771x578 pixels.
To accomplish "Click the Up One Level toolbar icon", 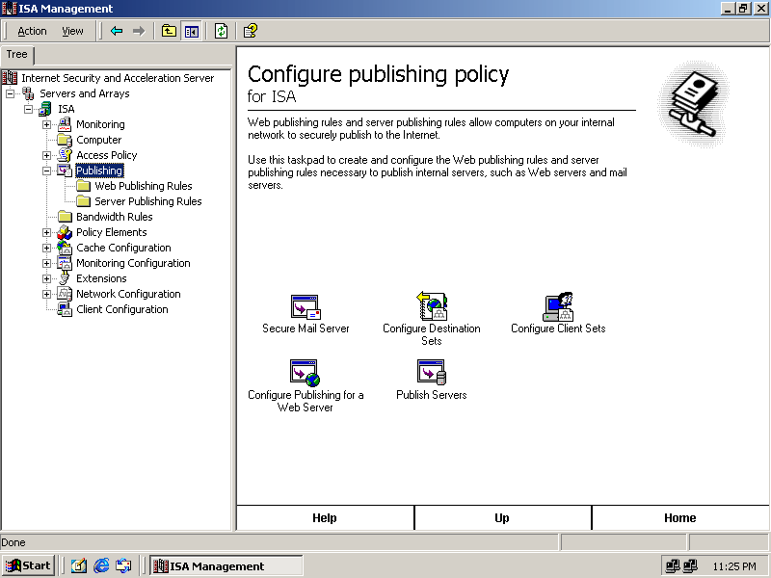I will click(169, 31).
